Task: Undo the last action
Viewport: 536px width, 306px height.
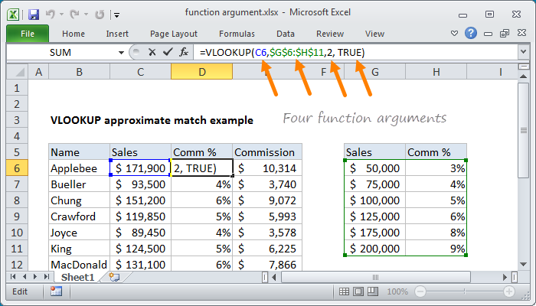Action: click(x=51, y=15)
